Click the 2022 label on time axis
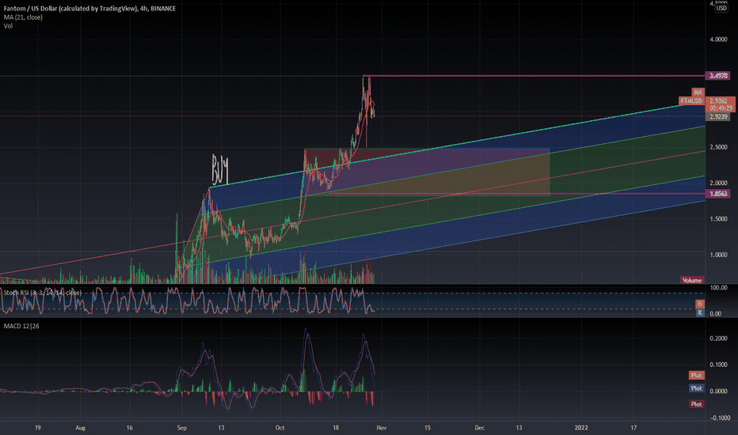 [581, 428]
